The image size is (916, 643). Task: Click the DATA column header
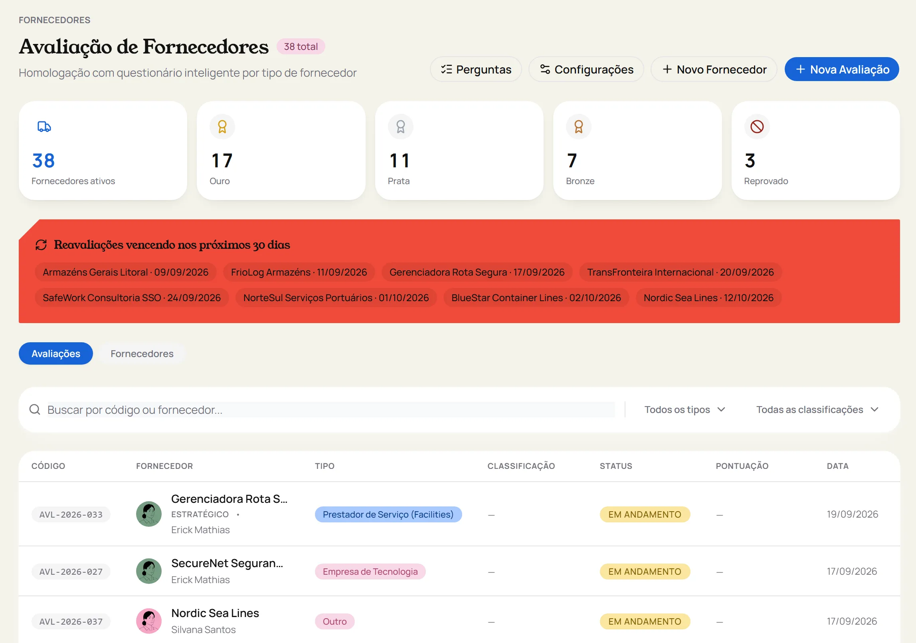tap(838, 466)
